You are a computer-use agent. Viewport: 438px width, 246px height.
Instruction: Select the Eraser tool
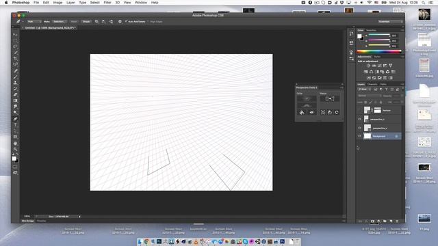[15, 94]
